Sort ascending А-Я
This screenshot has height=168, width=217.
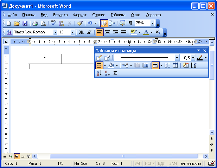click(x=99, y=73)
